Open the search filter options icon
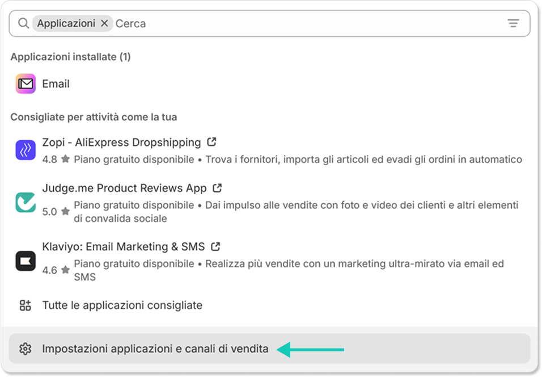The image size is (542, 377). click(513, 23)
